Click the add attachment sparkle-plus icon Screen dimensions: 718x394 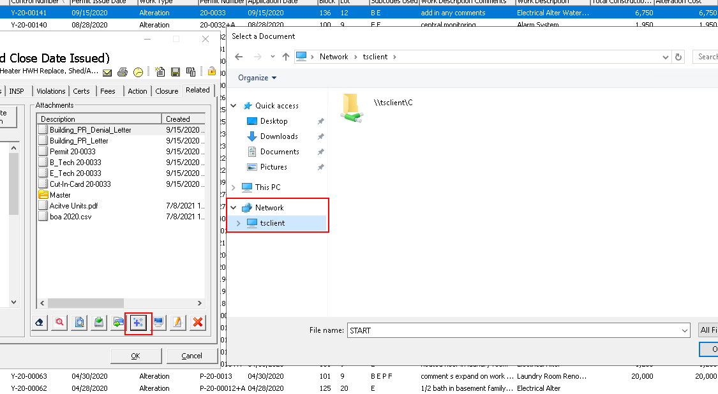pos(138,323)
